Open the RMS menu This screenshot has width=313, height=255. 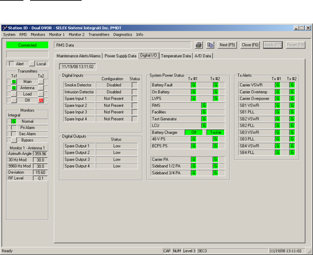tap(23, 34)
